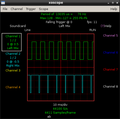
Task: Open the Scope menu
Action: [x=43, y=9]
